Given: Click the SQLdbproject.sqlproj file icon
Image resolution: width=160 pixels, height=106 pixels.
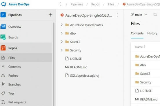Looking at the screenshot, I should pyautogui.click(x=67, y=75).
